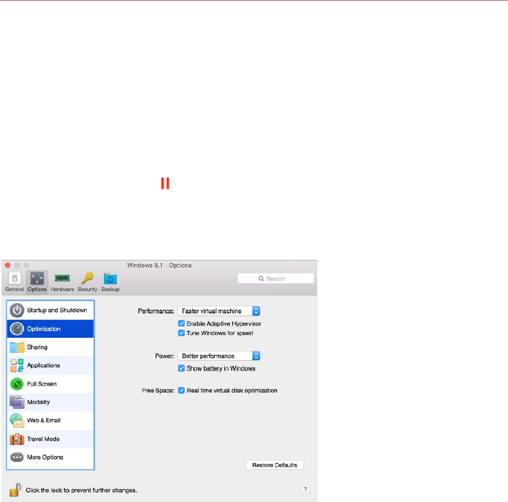Click the Restore Defaults button
Screen dimensions: 508x502
tap(275, 465)
